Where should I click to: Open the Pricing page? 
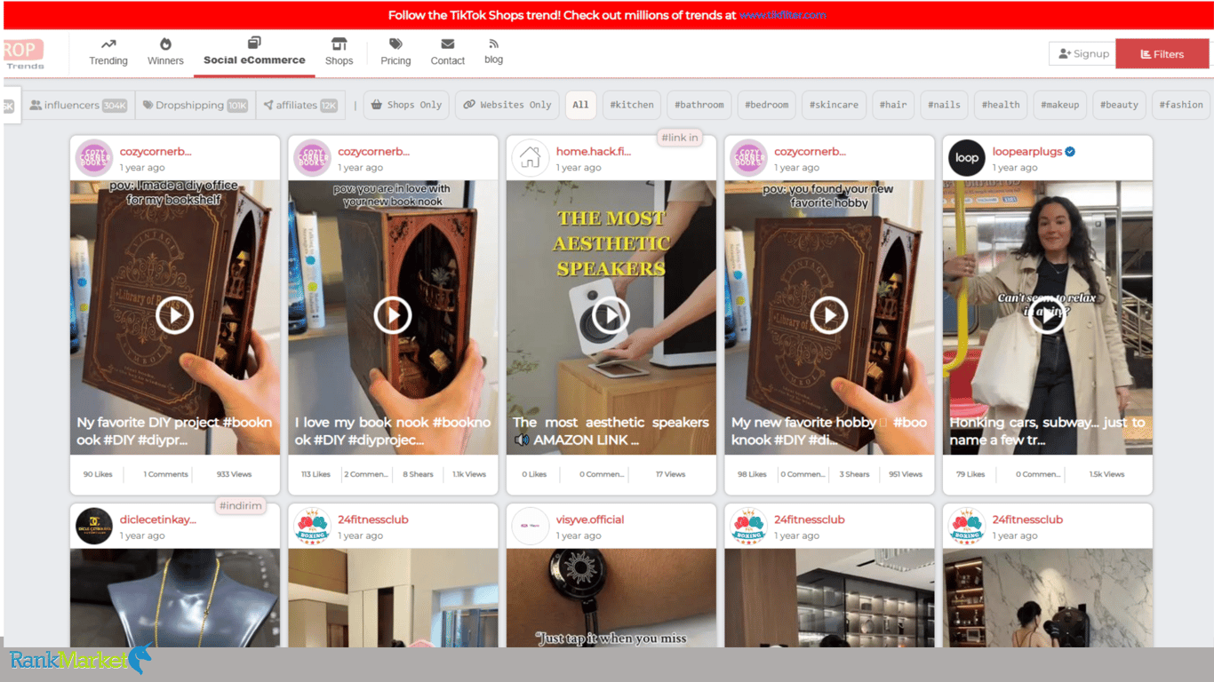(395, 53)
